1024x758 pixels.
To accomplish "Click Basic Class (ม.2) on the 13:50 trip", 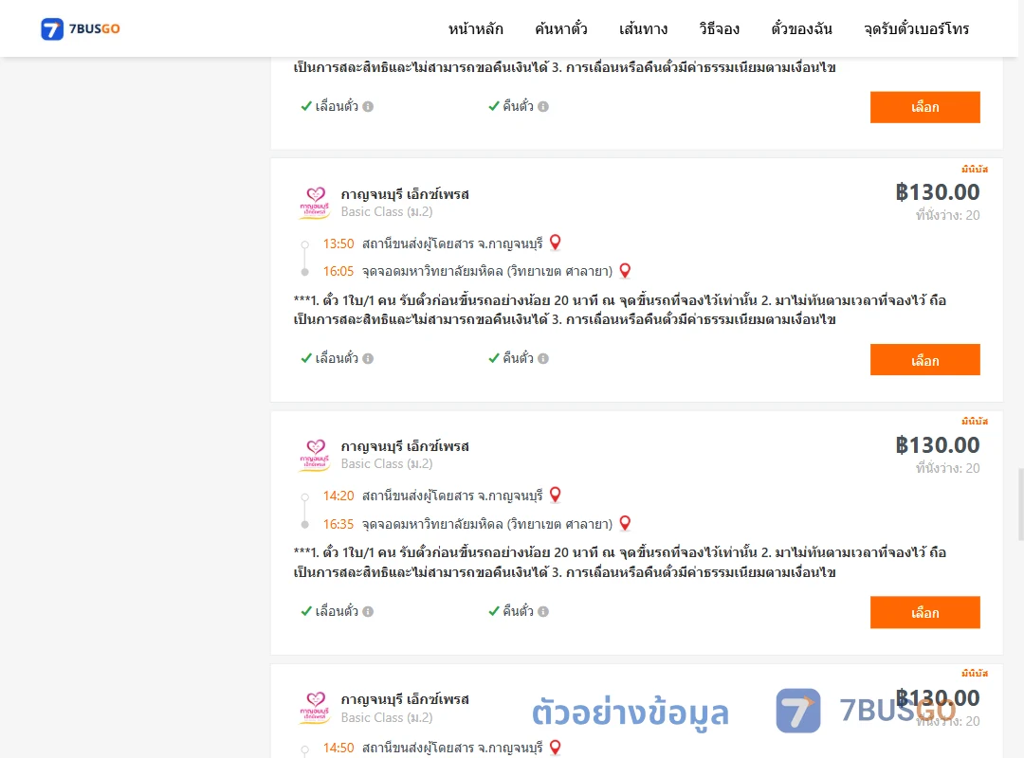I will coord(387,211).
